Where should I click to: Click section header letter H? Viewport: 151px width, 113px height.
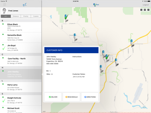coord(2,67)
